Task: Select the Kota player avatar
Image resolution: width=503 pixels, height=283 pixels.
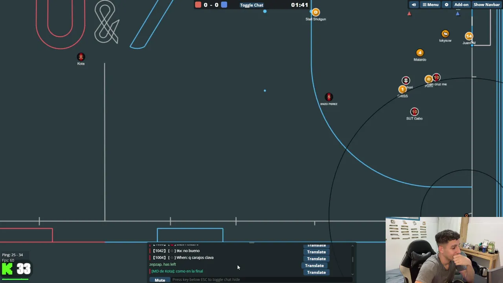Action: click(81, 57)
